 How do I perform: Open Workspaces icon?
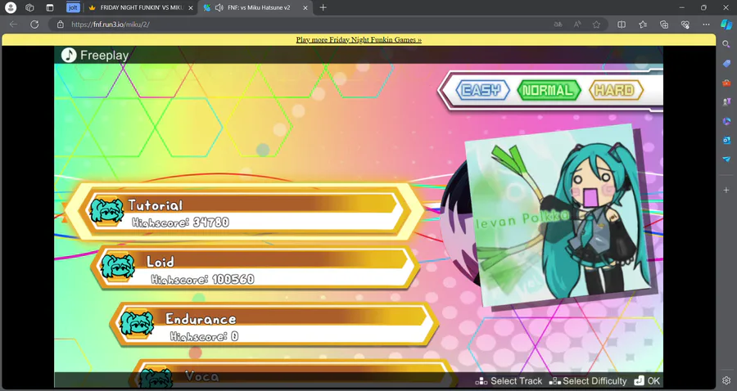tap(29, 7)
